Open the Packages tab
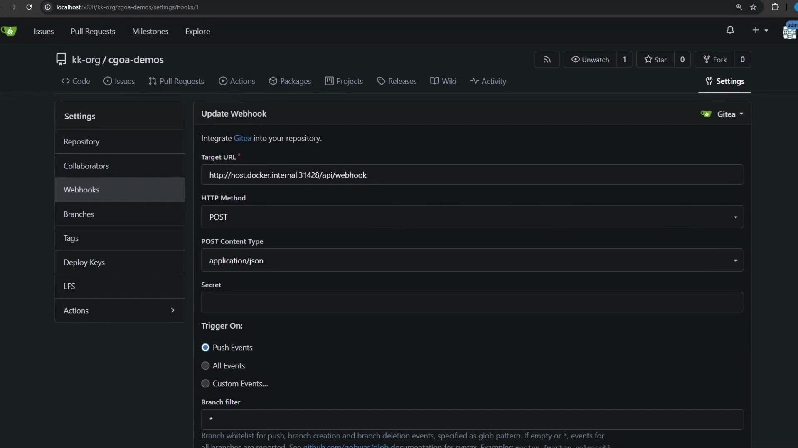The image size is (798, 448). (x=290, y=81)
